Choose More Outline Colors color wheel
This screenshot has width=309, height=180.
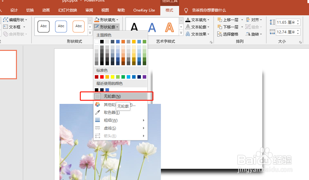point(98,105)
